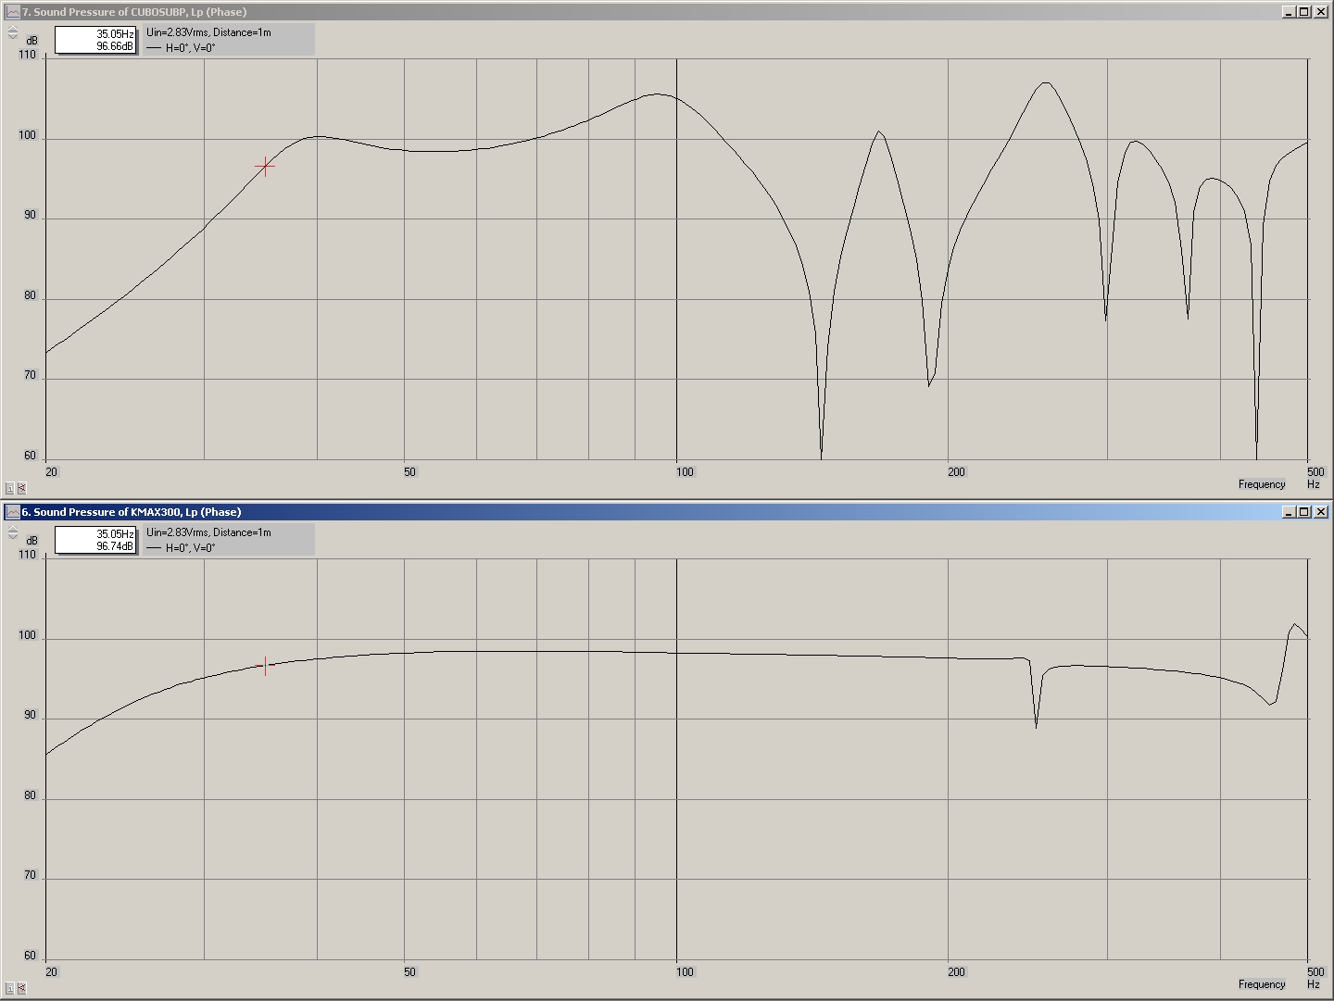Click the info 'i' icon in KMAX300 window
Image resolution: width=1334 pixels, height=1001 pixels.
[9, 988]
